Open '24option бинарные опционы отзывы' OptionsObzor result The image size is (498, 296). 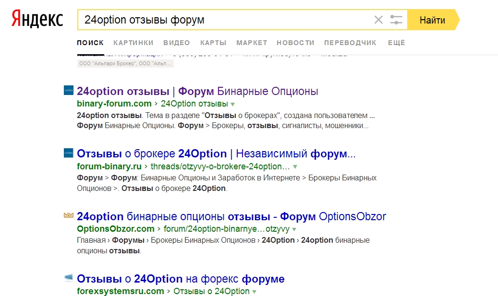click(x=231, y=216)
